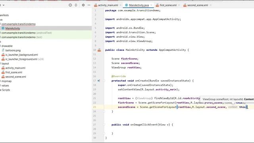The image size is (254, 143).
Task: Click the collapse all icon in project panel
Action: [x=76, y=5]
